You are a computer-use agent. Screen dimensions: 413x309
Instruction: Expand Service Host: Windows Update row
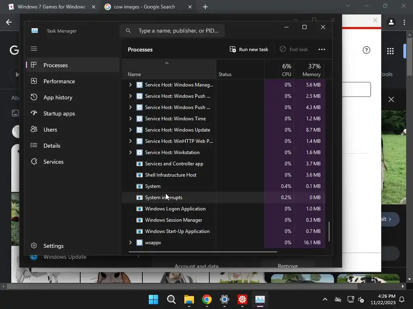tap(130, 130)
